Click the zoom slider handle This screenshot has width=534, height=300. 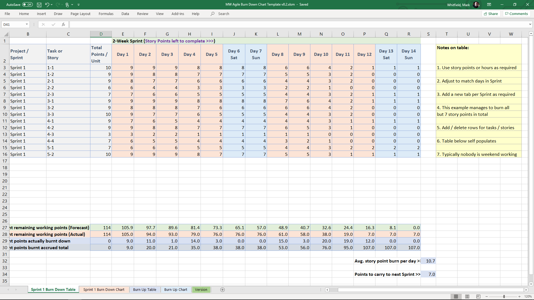tap(504, 296)
